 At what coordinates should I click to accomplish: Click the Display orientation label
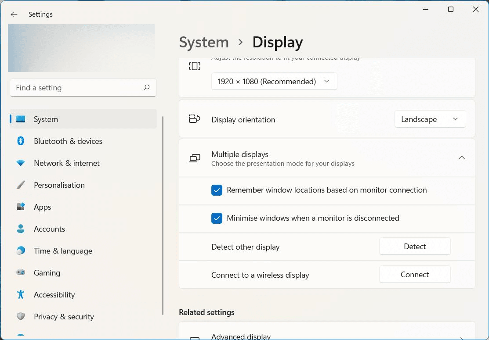(x=243, y=120)
